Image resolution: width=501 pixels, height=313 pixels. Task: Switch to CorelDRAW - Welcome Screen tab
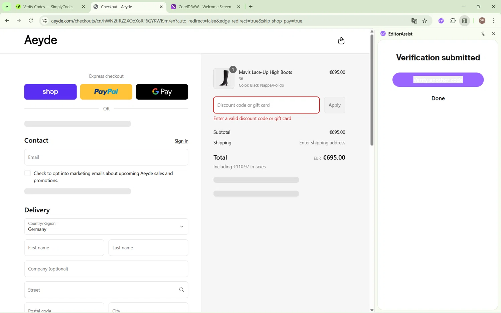[x=205, y=7]
